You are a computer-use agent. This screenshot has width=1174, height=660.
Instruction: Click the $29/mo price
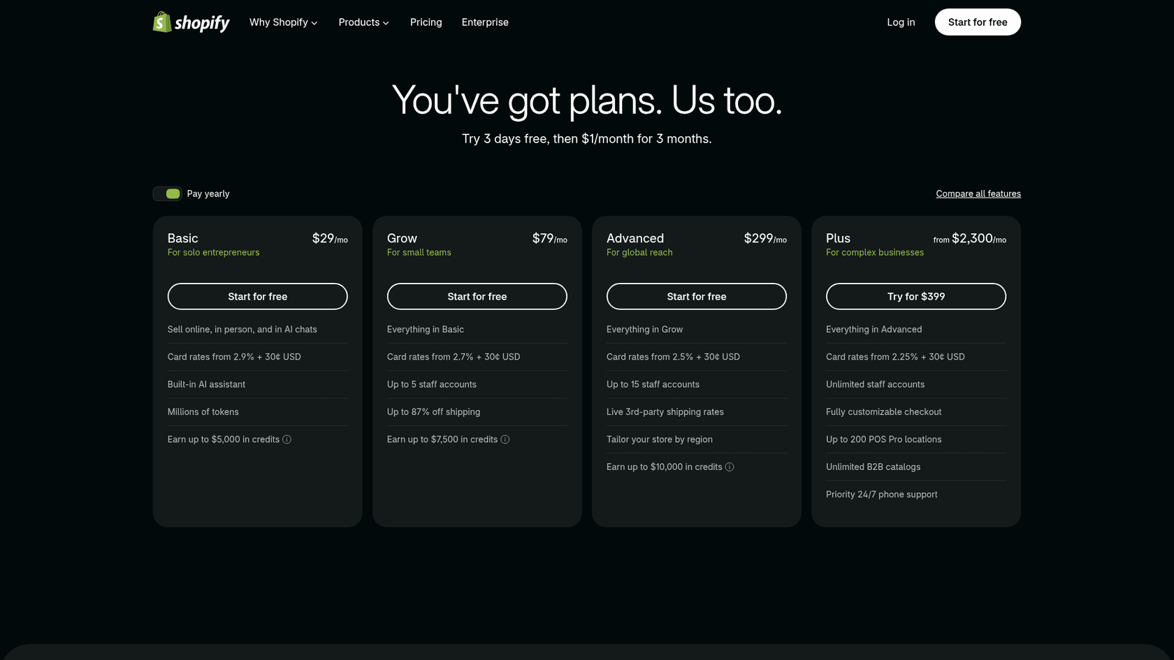(x=330, y=238)
